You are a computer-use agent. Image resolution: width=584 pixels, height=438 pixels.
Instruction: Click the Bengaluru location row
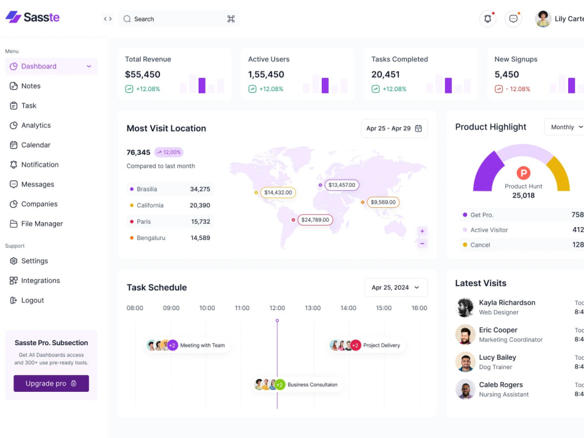[170, 238]
